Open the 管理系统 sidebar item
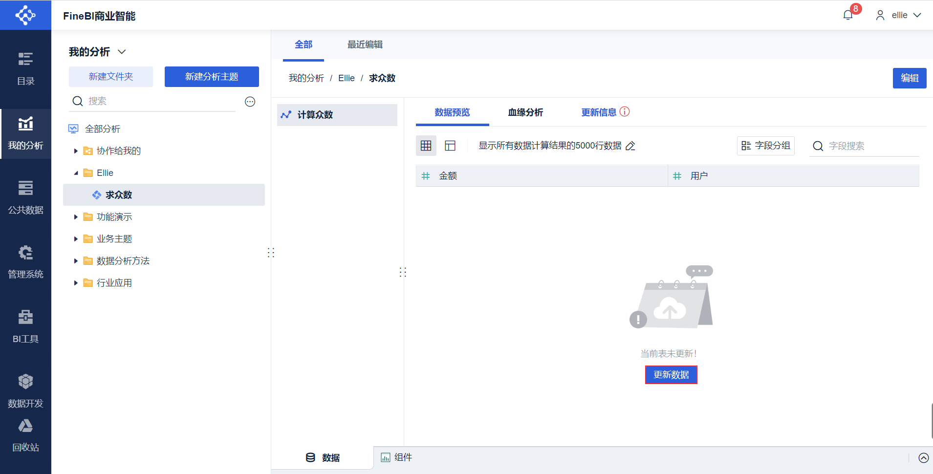Screen dimensions: 933x474 tap(25, 262)
